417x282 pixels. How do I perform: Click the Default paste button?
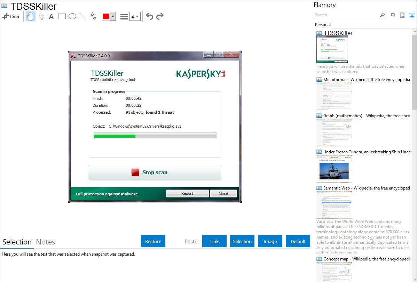pyautogui.click(x=298, y=241)
